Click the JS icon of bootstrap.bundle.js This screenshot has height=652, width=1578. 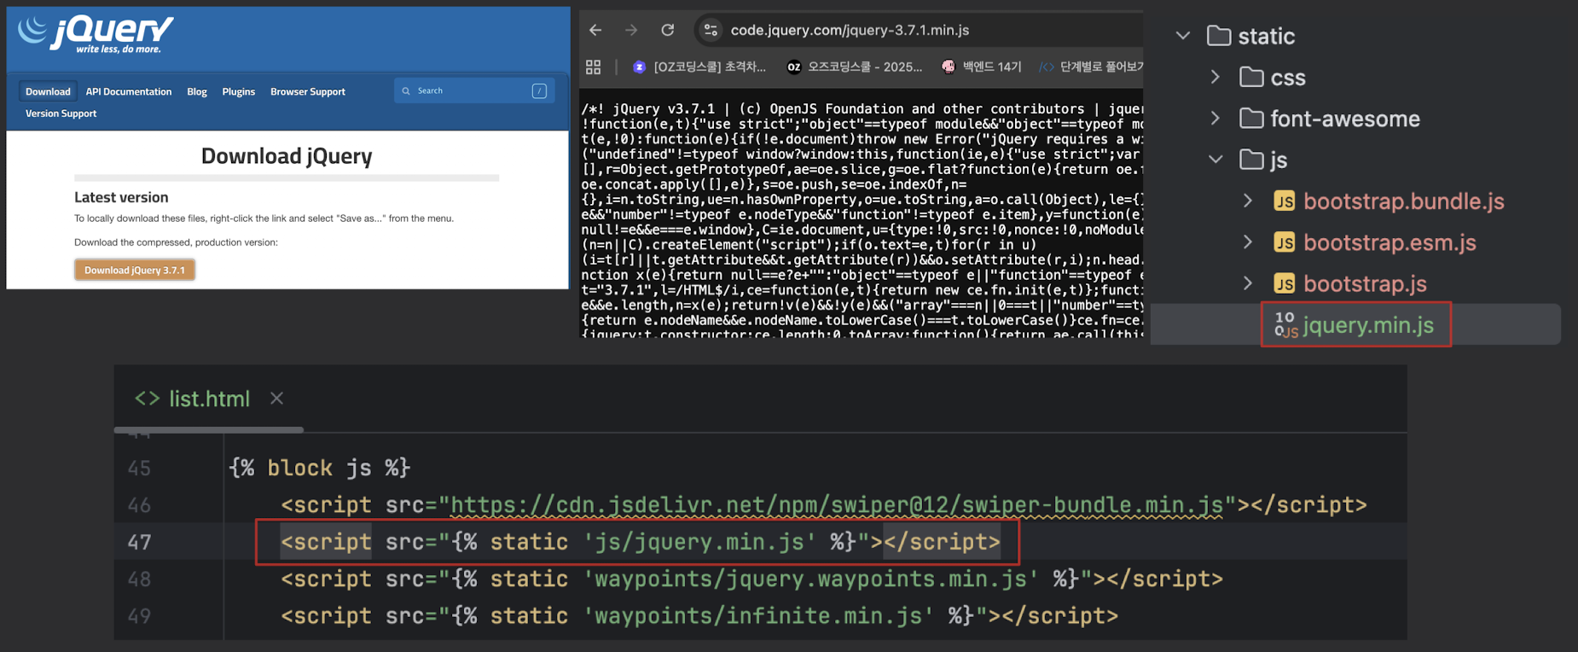pos(1284,201)
